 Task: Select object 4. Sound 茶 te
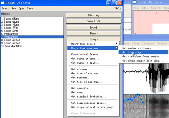(32, 28)
